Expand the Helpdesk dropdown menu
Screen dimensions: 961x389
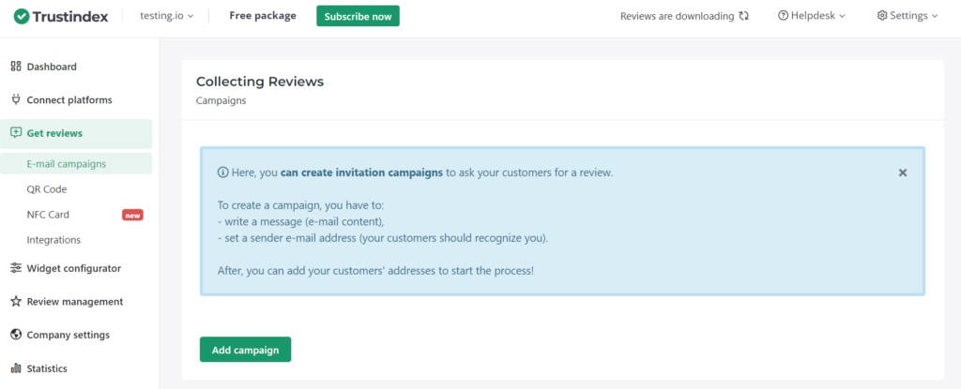point(812,16)
